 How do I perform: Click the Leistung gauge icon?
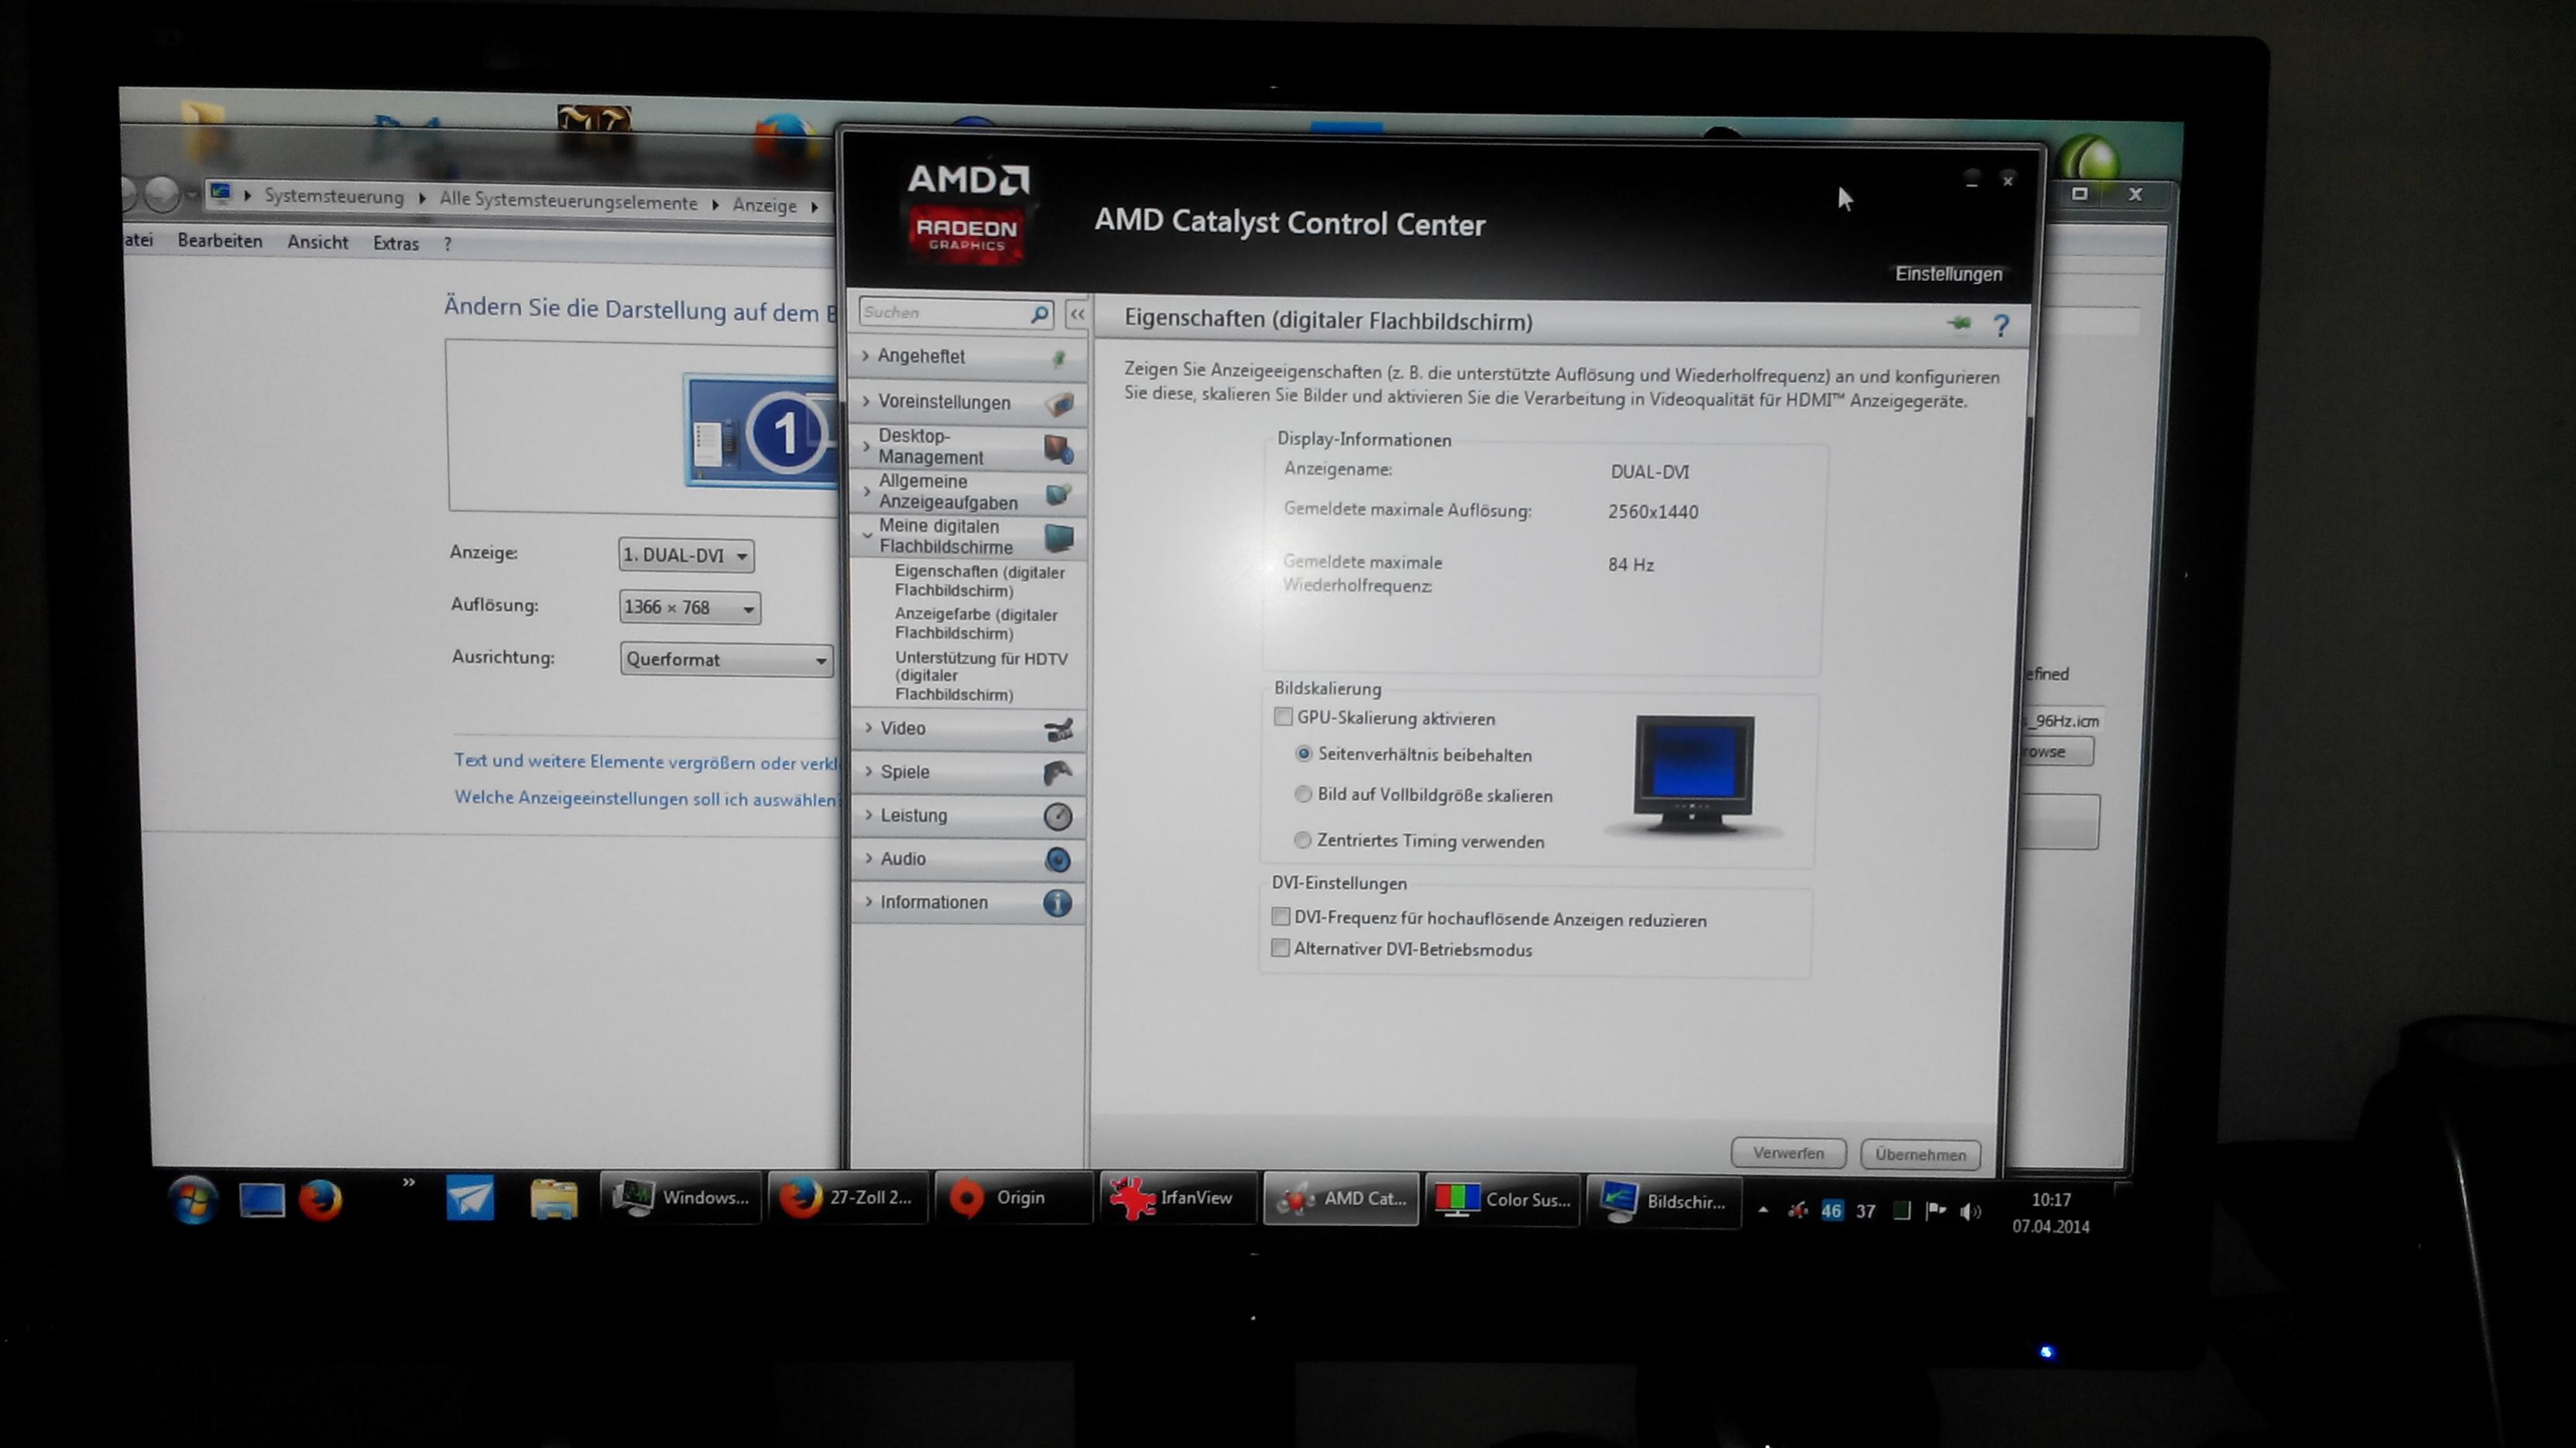pyautogui.click(x=1057, y=816)
